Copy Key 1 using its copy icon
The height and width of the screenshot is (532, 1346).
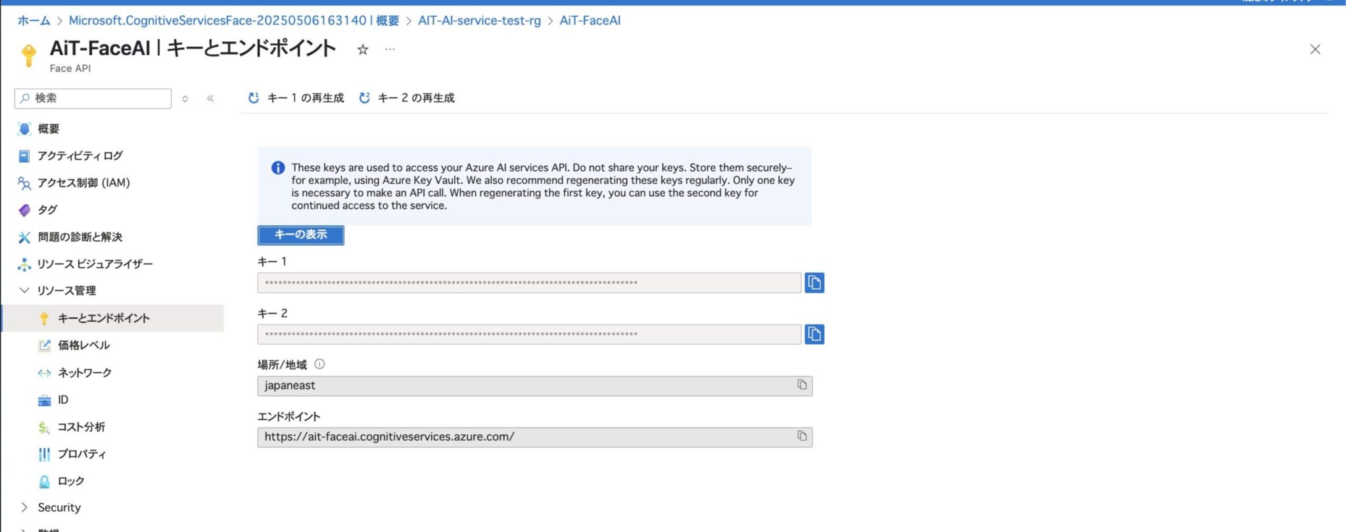(x=815, y=282)
